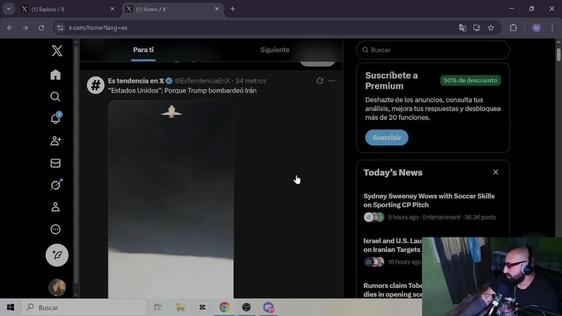The image size is (562, 316).
Task: Click the '34 metros' post timestamp
Action: [251, 81]
